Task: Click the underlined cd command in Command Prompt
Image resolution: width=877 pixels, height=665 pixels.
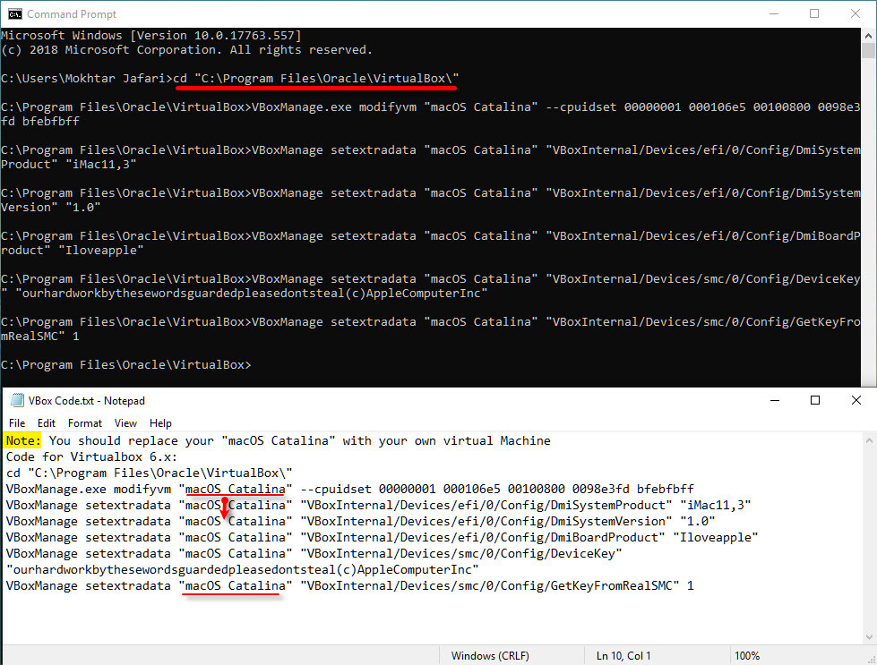Action: [x=316, y=78]
